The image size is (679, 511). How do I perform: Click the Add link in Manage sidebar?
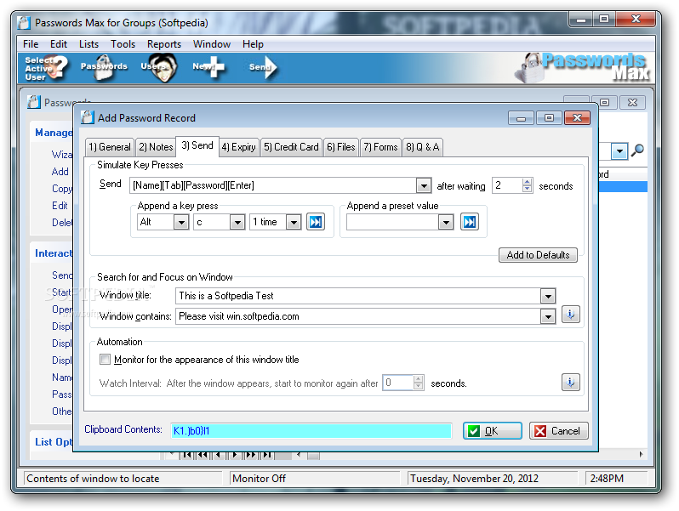[x=60, y=172]
